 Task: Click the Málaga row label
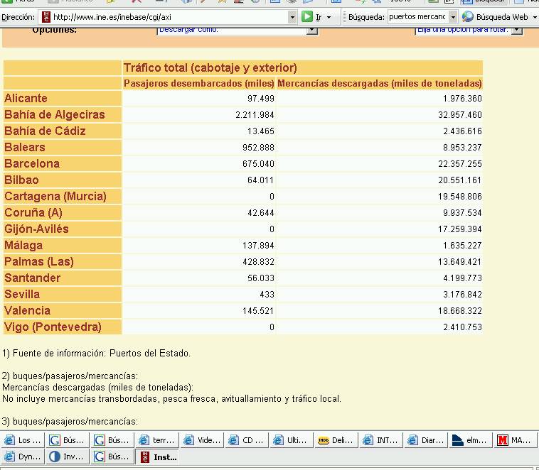click(x=23, y=245)
